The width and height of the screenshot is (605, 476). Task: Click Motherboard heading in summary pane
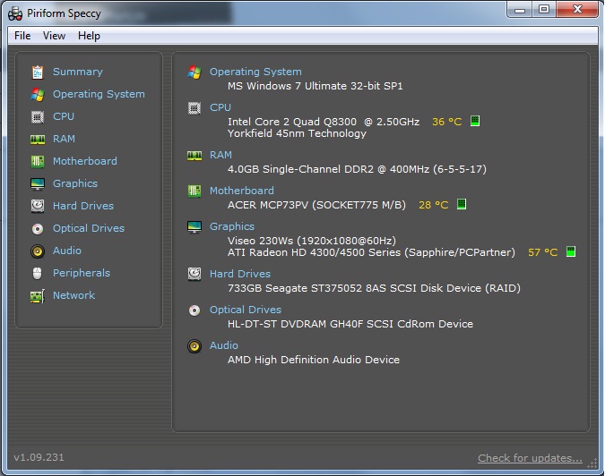(242, 191)
